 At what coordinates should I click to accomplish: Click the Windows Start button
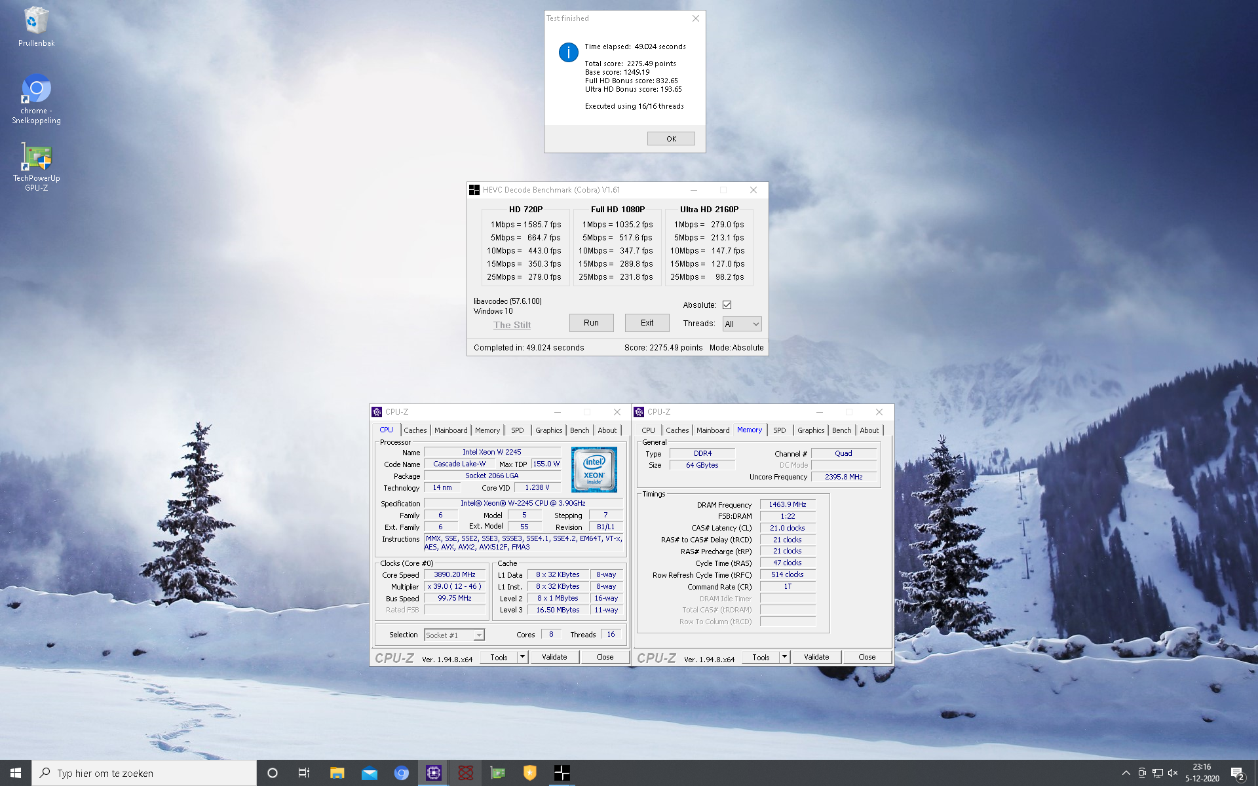point(16,773)
